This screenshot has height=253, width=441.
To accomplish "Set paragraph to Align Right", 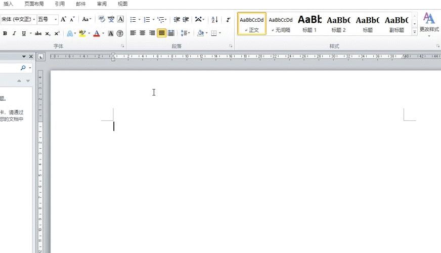I will pos(152,33).
